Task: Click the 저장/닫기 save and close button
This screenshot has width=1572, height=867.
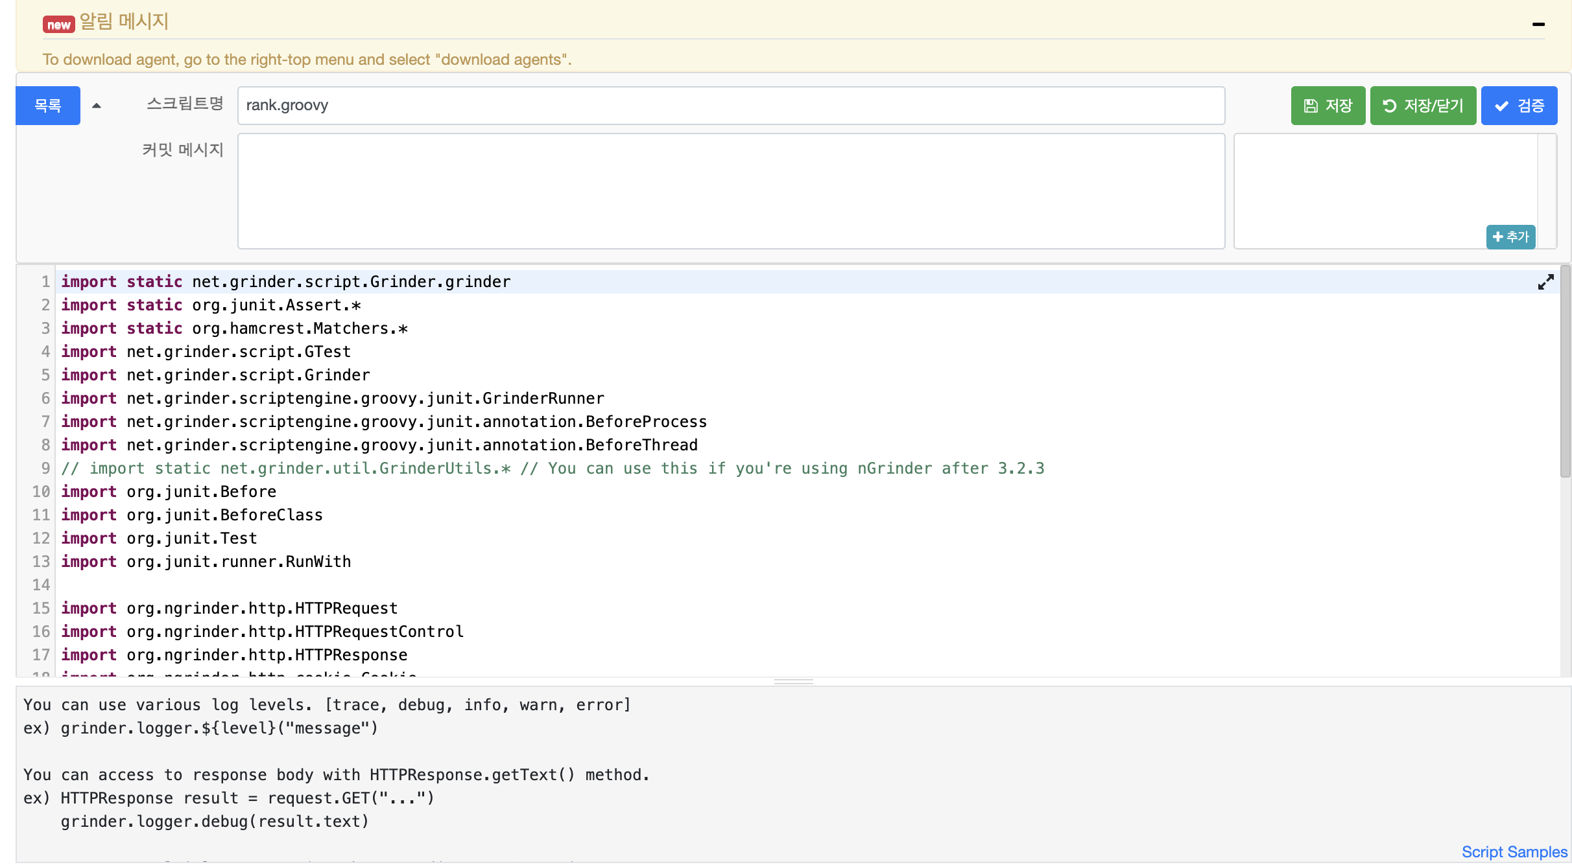Action: coord(1423,106)
